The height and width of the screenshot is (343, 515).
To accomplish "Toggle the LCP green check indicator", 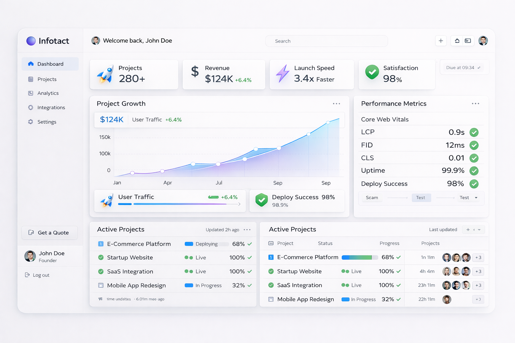I will (x=474, y=132).
